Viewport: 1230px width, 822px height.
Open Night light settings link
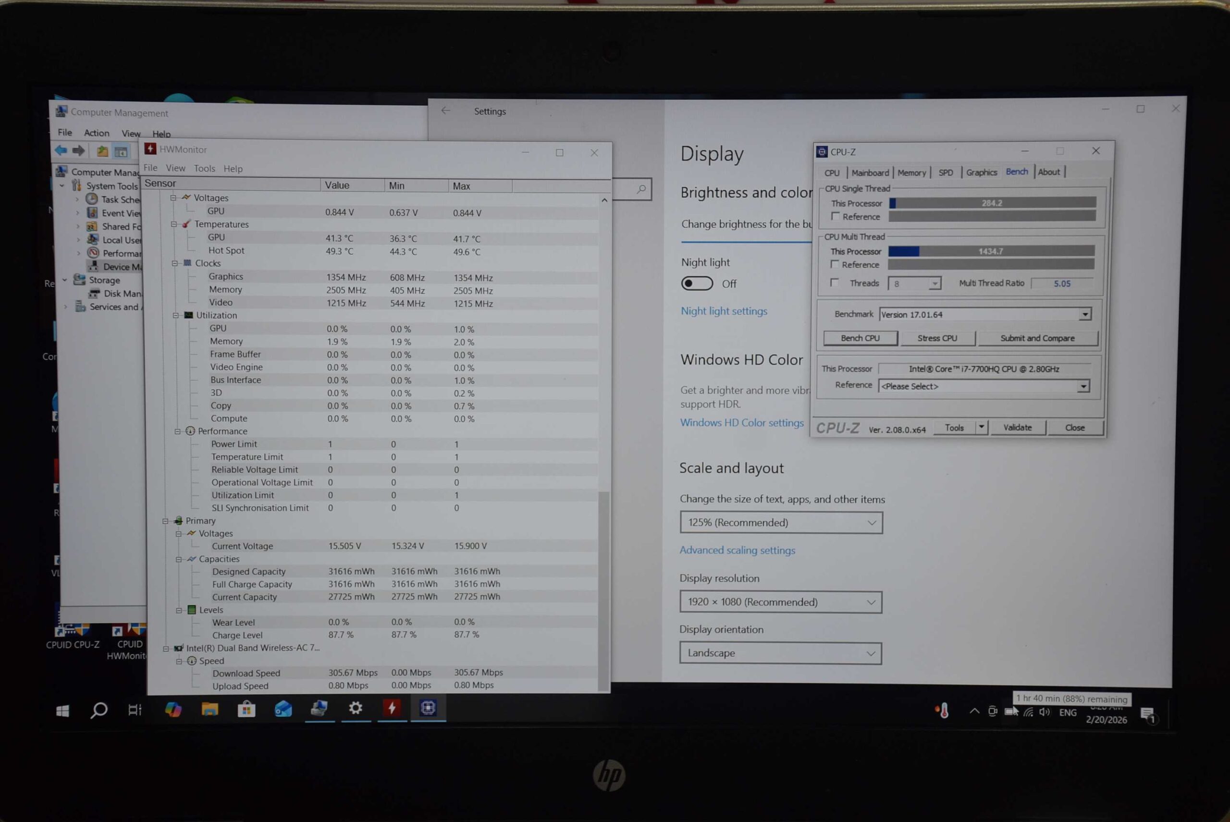724,311
